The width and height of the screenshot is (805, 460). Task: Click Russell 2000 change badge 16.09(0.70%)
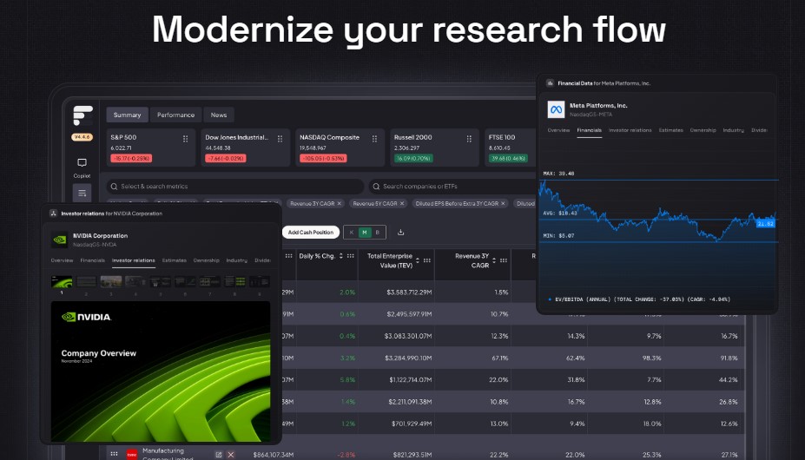point(413,159)
